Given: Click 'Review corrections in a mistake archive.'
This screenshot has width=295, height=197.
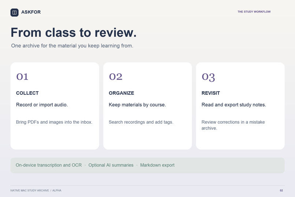Looking at the screenshot, I should pyautogui.click(x=233, y=125).
